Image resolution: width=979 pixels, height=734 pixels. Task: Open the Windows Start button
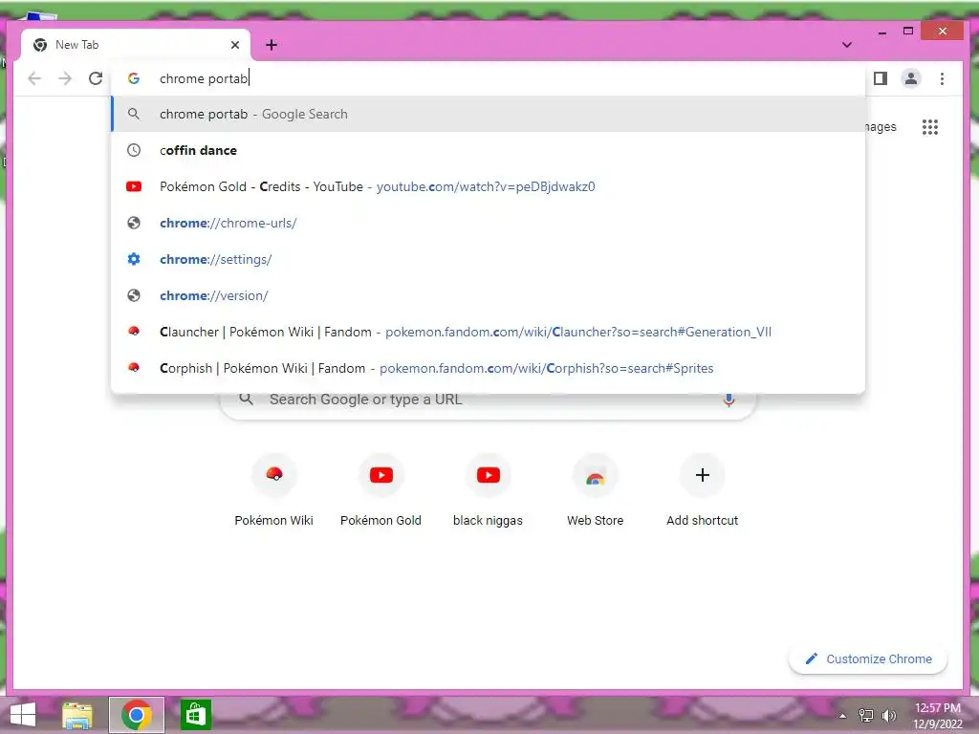(23, 715)
